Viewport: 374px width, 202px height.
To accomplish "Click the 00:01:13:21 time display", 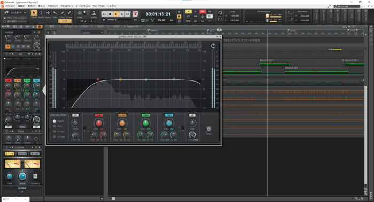I will (158, 14).
